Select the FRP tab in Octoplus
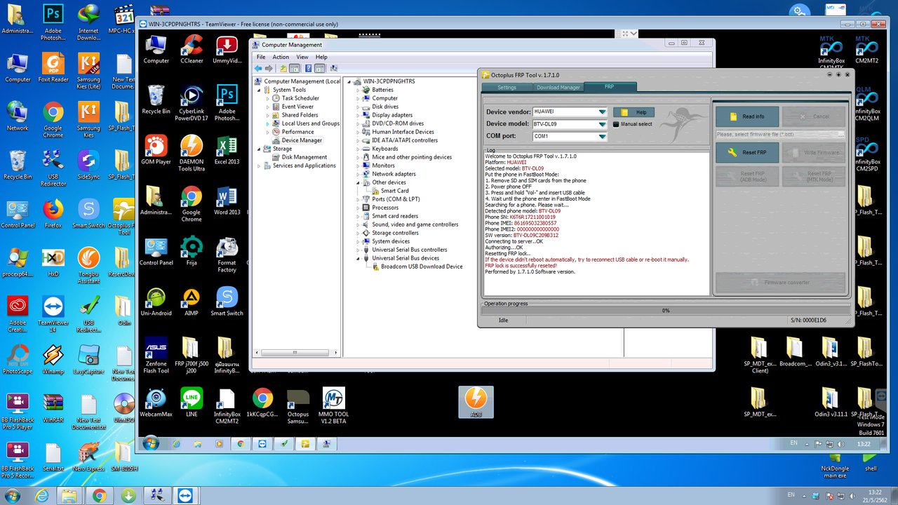The image size is (898, 505). [609, 87]
